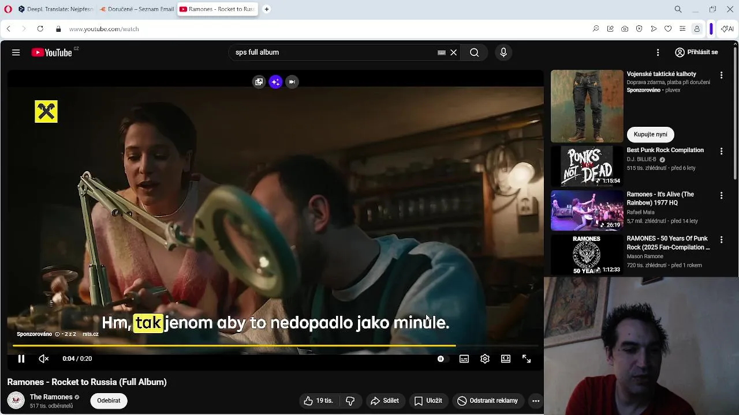739x415 pixels.
Task: Open ad blocker shield icon
Action: coord(639,29)
